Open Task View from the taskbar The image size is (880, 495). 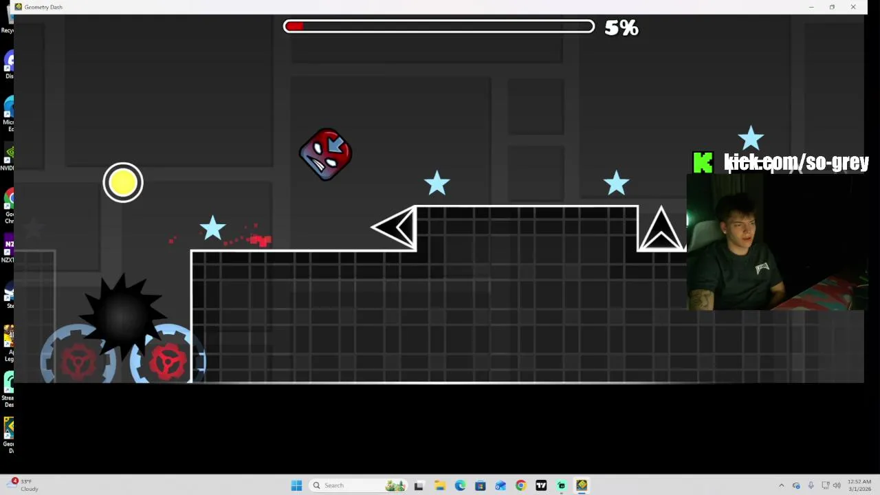click(419, 485)
